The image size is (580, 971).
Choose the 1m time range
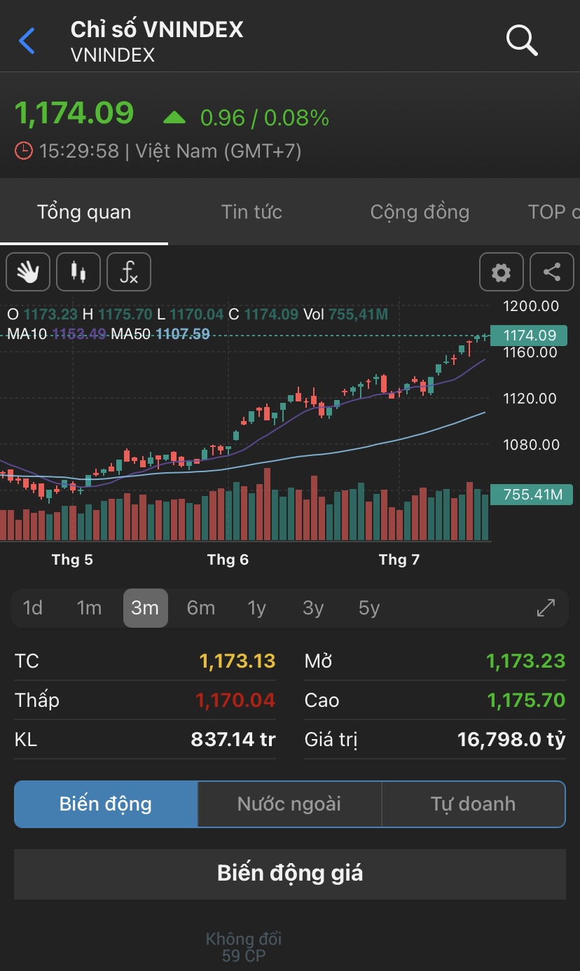[89, 608]
